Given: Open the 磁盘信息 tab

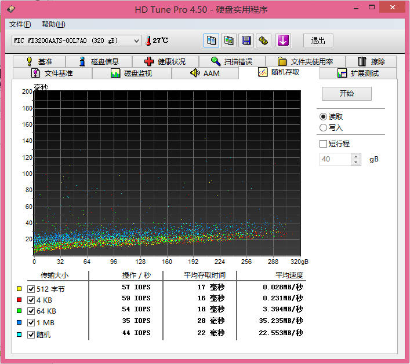Looking at the screenshot, I should (x=99, y=61).
